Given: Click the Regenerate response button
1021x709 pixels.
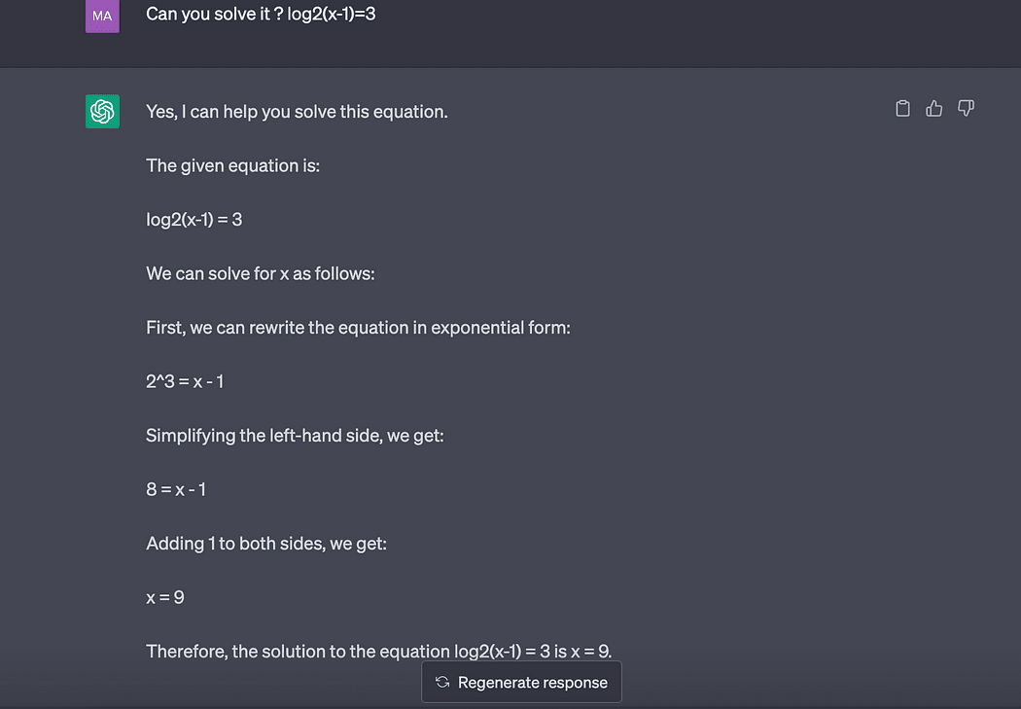Looking at the screenshot, I should coord(521,682).
